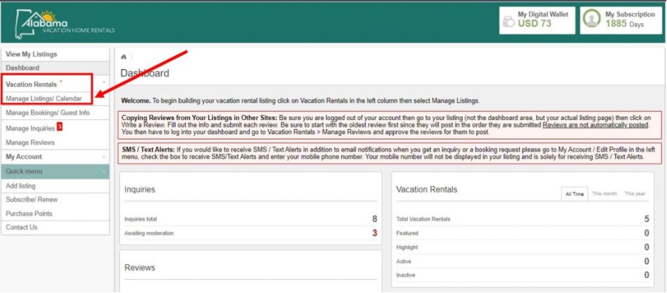The width and height of the screenshot is (667, 293).
Task: Click the digital wallet coins icon
Action: 509,22
